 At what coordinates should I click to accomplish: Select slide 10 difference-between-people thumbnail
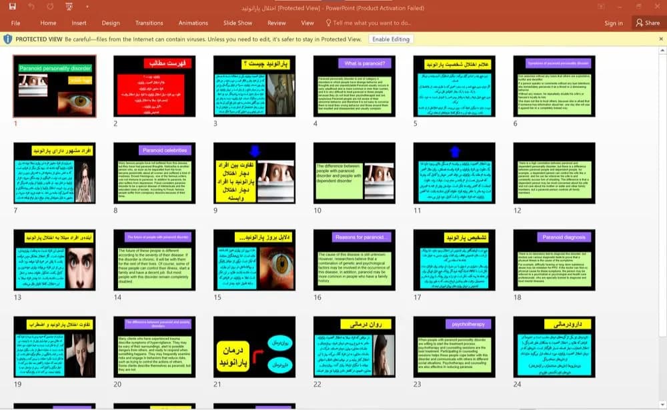point(354,173)
